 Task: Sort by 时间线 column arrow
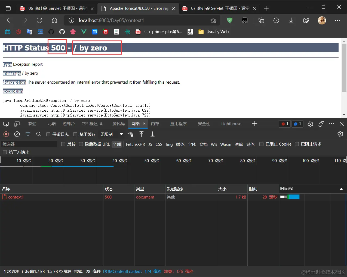pos(341,189)
